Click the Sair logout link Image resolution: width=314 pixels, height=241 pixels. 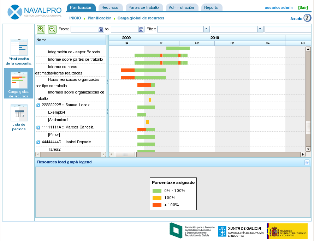(303, 7)
